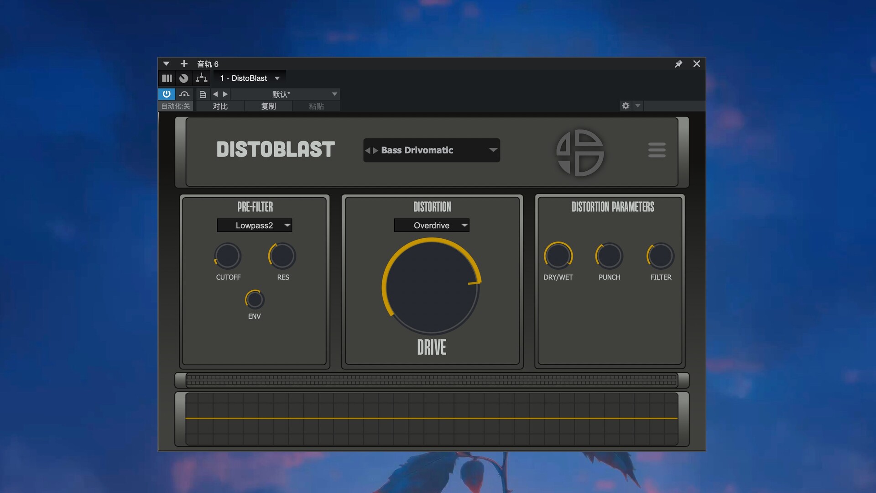Open the 1 - DistoBlast insert selector
The width and height of the screenshot is (876, 493).
click(x=249, y=78)
